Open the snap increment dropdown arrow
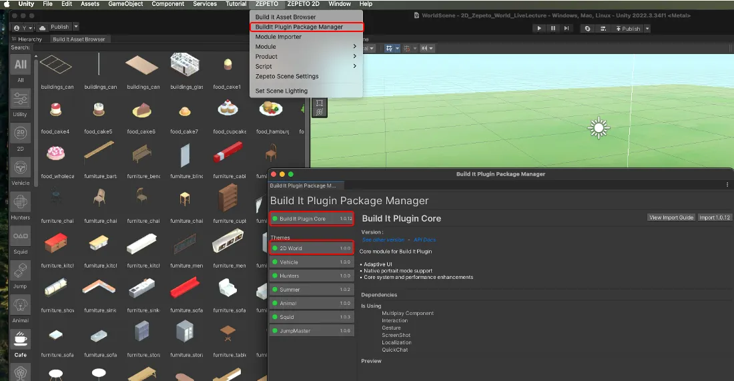The image size is (734, 381). (431, 48)
